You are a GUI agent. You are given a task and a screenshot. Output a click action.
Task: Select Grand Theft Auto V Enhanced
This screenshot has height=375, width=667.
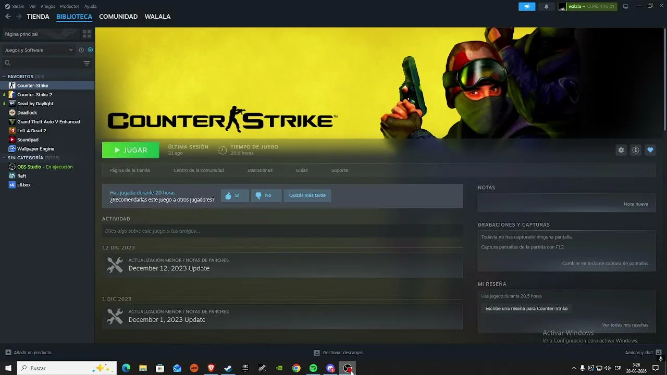click(x=47, y=122)
